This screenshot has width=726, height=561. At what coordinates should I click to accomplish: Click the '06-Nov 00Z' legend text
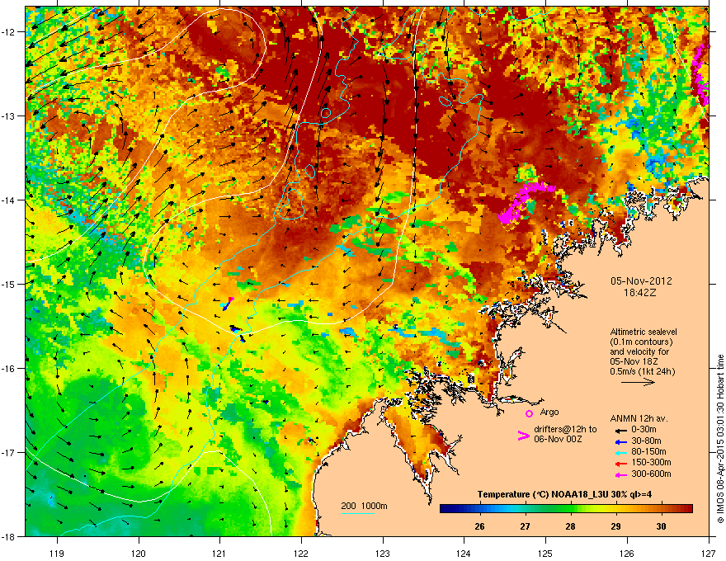(x=558, y=439)
